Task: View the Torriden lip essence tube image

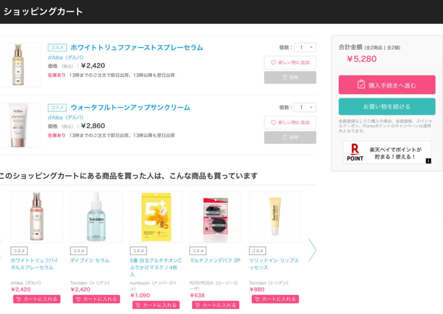Action: tap(275, 217)
